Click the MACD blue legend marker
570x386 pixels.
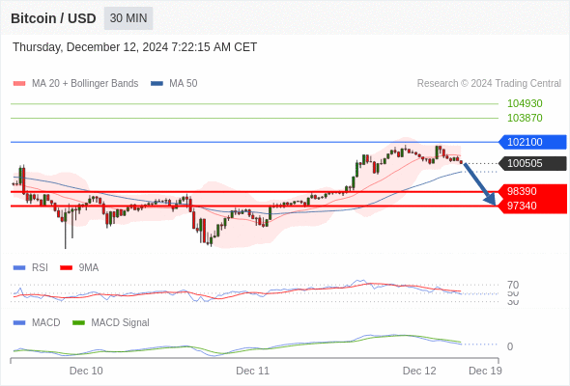pyautogui.click(x=19, y=323)
